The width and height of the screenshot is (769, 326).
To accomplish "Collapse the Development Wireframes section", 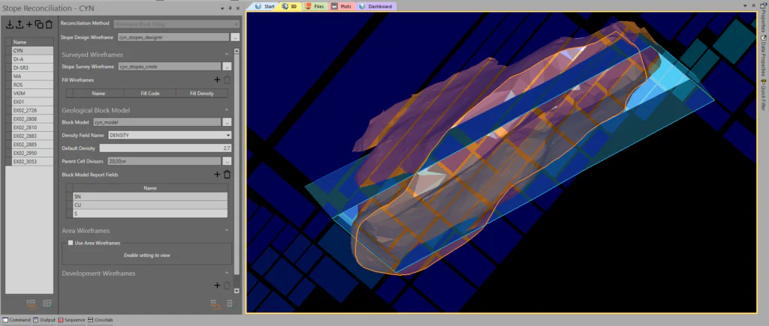I will pyautogui.click(x=227, y=273).
